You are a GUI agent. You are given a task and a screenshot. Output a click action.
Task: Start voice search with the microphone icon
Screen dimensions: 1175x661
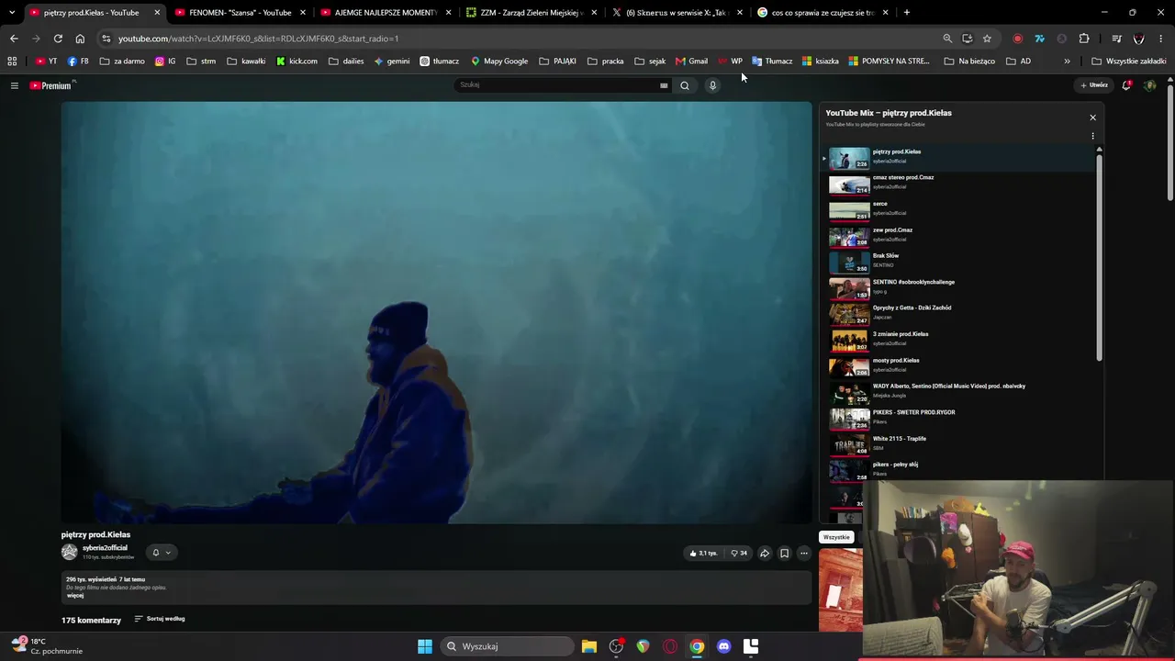[x=712, y=85]
